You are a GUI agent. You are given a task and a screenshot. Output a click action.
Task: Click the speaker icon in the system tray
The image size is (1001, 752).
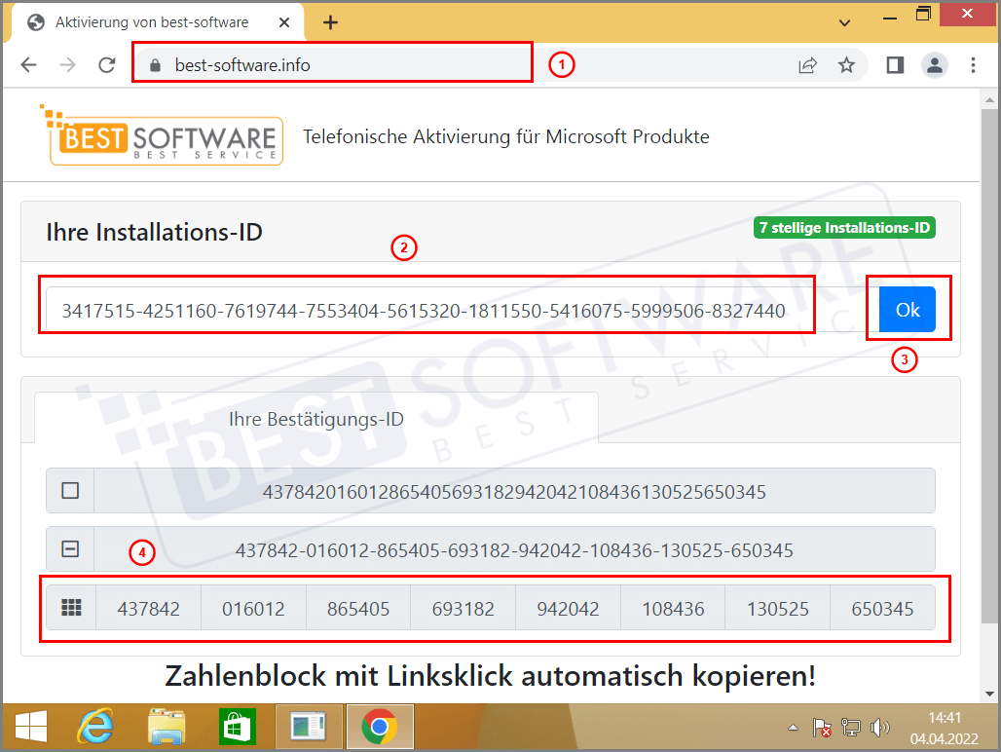879,727
